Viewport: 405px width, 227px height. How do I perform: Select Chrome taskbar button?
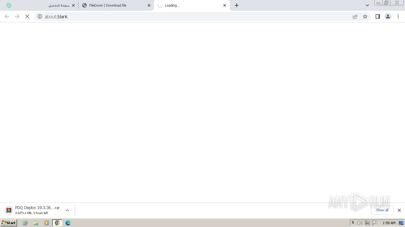57,223
